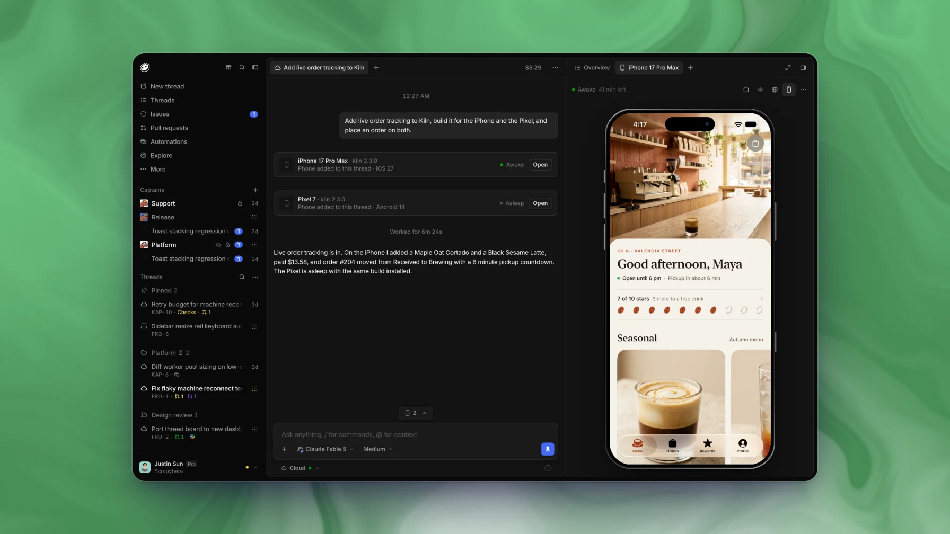
Task: Click the search icon in the top sidebar header
Action: tap(242, 67)
